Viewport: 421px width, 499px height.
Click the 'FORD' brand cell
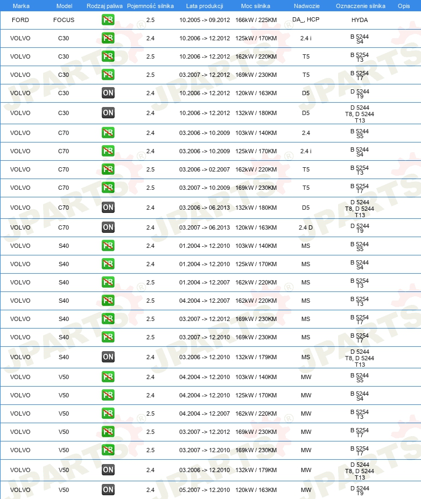[20, 20]
